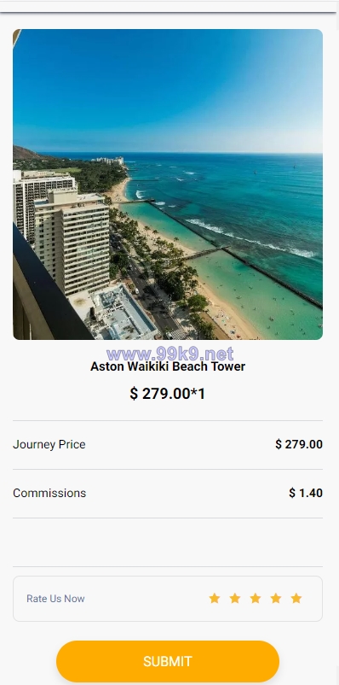Screen dimensions: 339x685
Task: Click the Commissions label
Action: coord(49,493)
